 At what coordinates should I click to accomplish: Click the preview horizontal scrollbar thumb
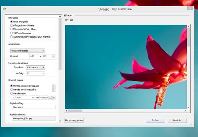pyautogui.click(x=75, y=111)
